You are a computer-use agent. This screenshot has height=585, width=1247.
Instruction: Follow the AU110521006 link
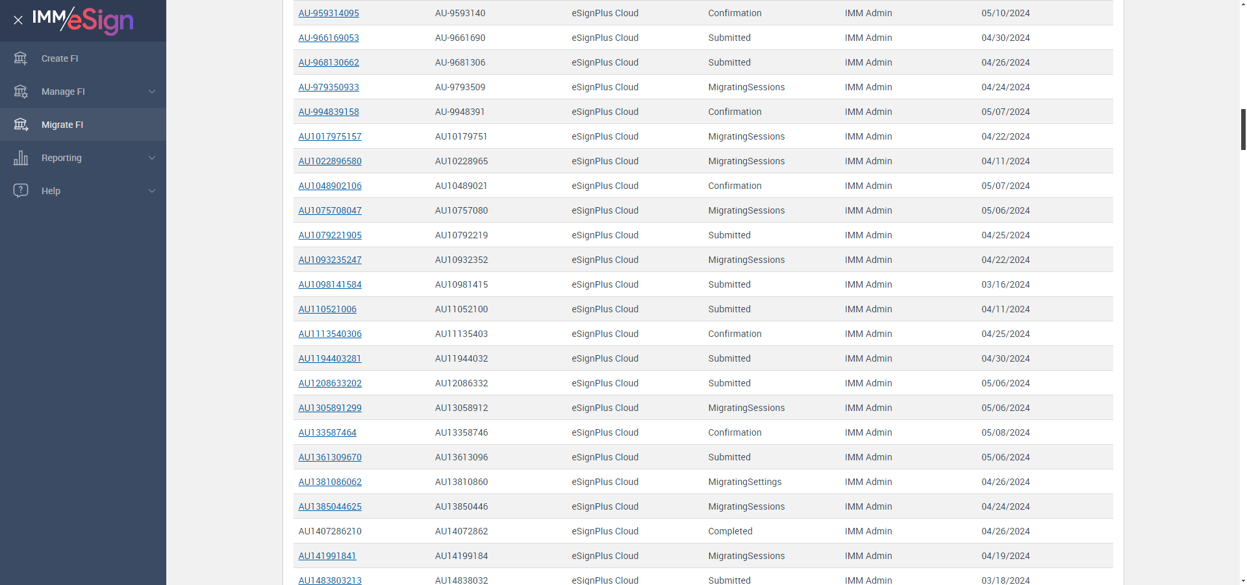click(x=327, y=309)
